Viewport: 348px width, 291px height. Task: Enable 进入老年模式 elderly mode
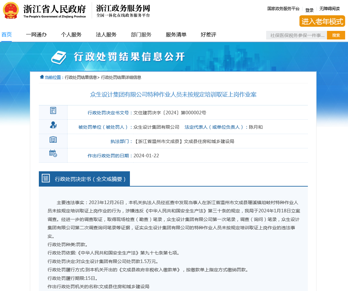[322, 21]
